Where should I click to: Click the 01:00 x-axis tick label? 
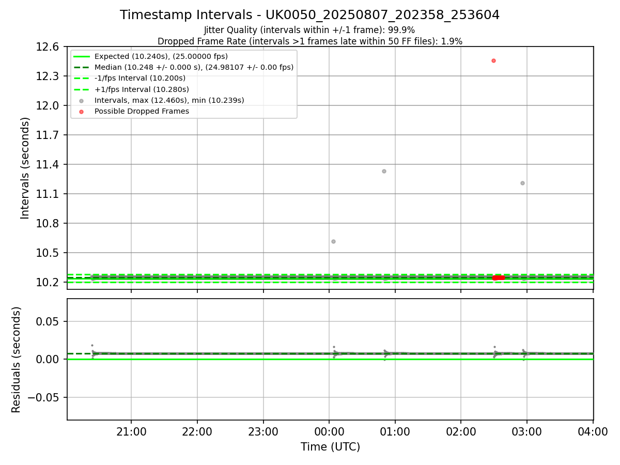click(x=395, y=431)
